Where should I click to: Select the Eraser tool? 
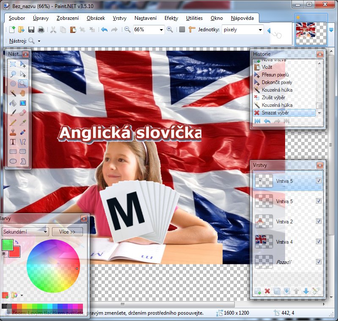pos(23,113)
